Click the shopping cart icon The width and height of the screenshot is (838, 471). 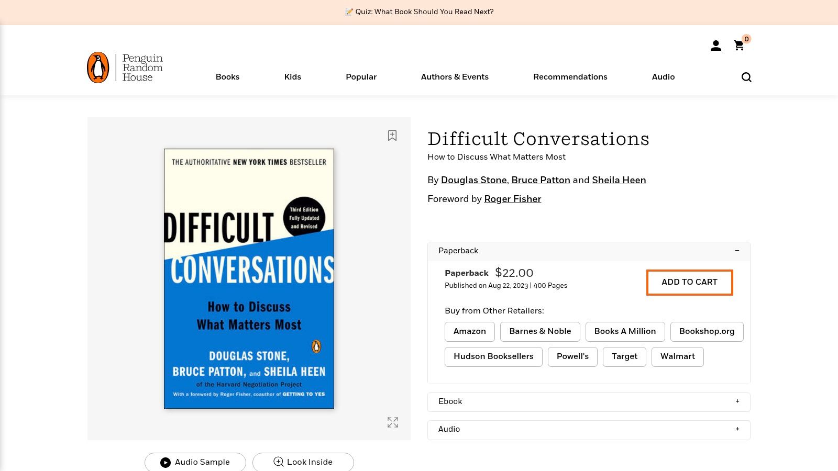point(738,46)
